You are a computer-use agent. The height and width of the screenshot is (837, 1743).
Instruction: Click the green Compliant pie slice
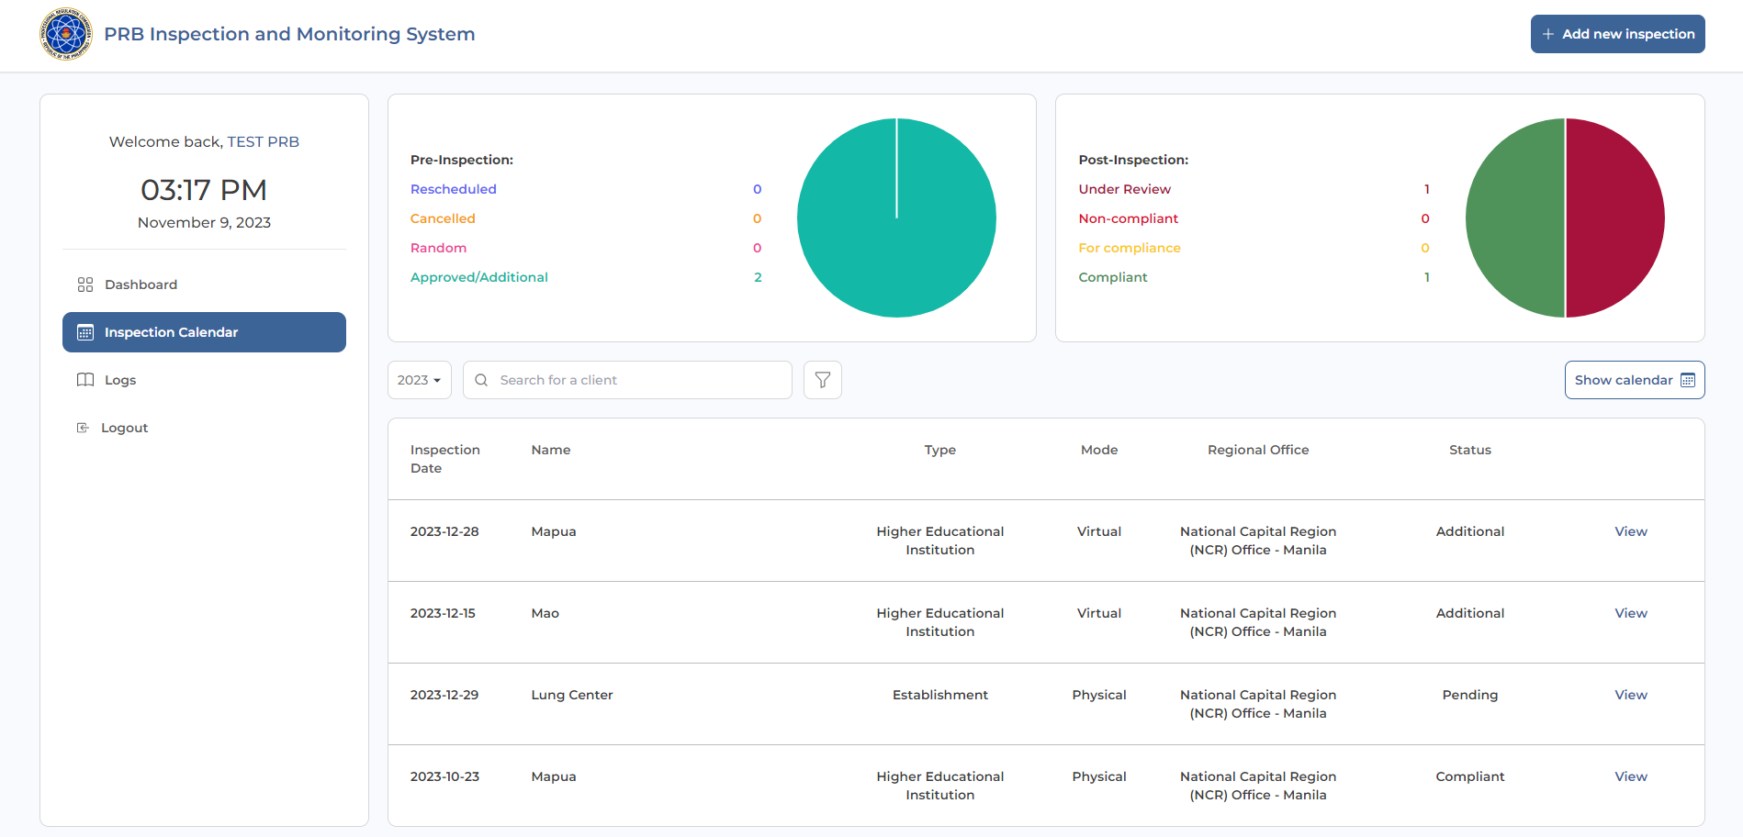1515,218
